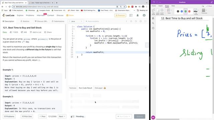
Task: Click the thumbs-down dislike icon
Action: coord(22,32)
